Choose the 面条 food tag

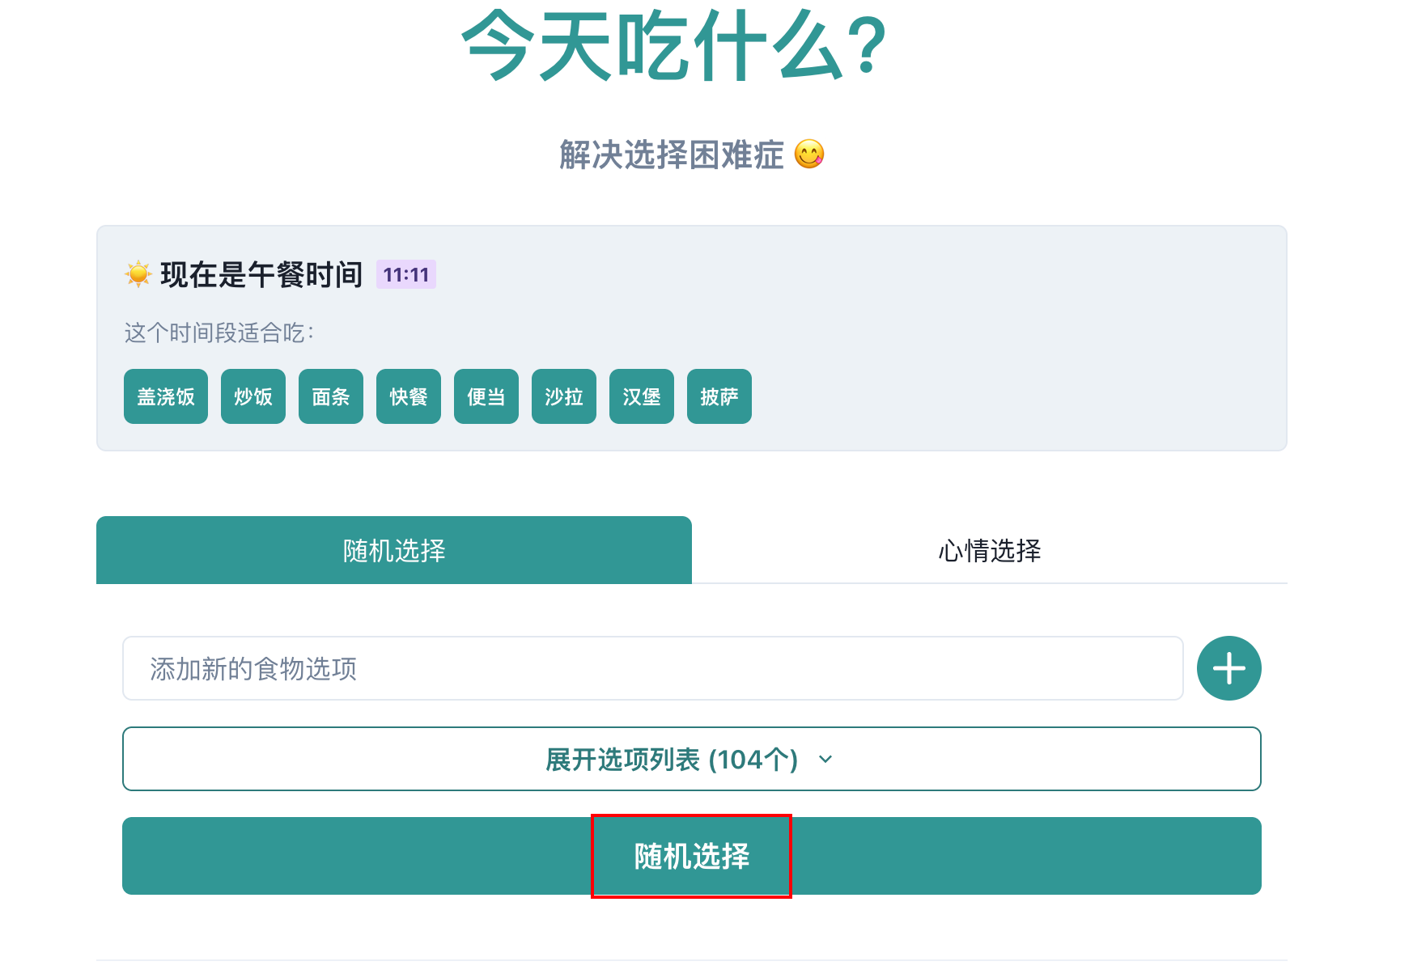331,396
